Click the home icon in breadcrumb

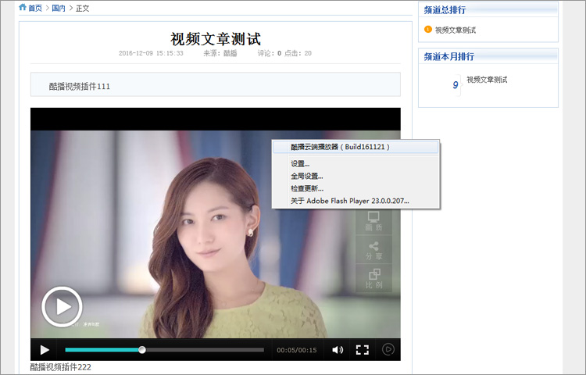coord(23,8)
